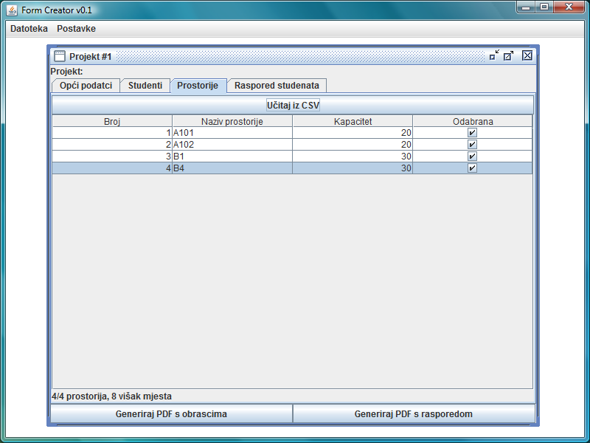This screenshot has width=590, height=443.
Task: Click Generiraj PDF s obrascima button
Action: pyautogui.click(x=171, y=414)
